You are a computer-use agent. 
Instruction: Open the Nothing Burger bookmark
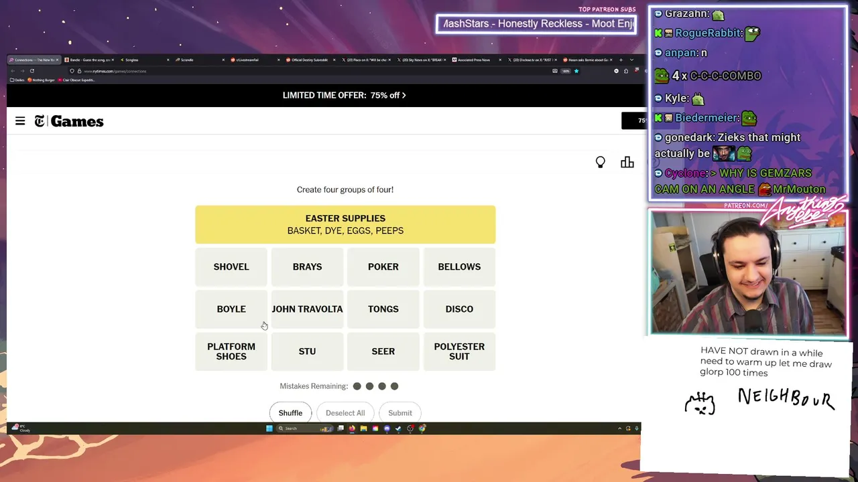click(42, 80)
